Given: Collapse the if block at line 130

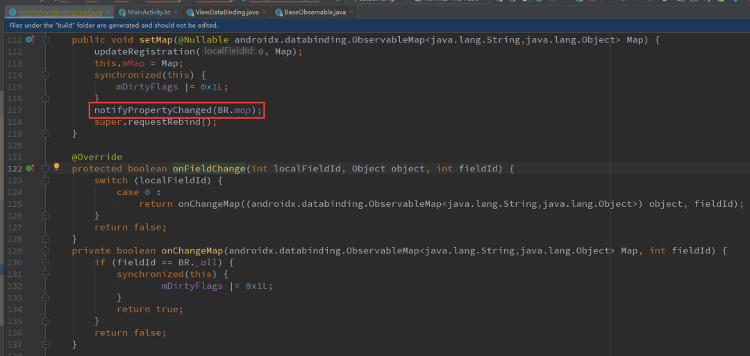Looking at the screenshot, I should (x=45, y=262).
